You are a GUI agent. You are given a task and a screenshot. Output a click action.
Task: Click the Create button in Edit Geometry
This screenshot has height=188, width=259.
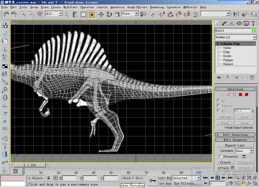(225, 162)
